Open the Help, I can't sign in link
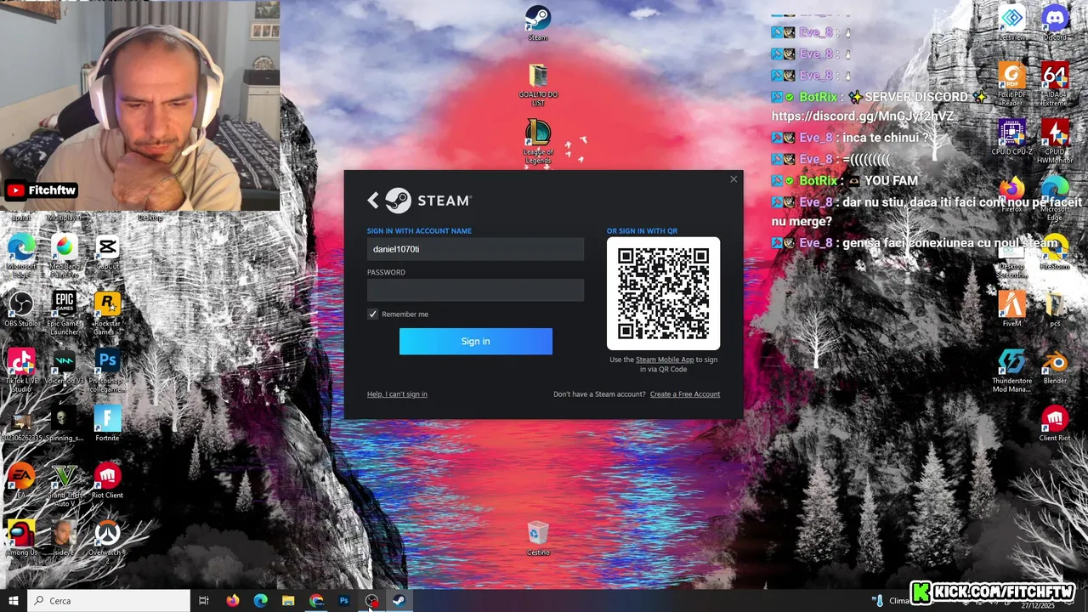 (397, 394)
